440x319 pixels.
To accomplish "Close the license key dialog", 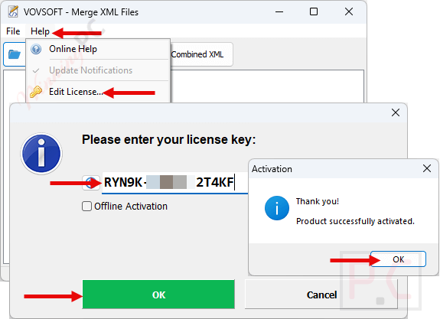I will point(396,112).
